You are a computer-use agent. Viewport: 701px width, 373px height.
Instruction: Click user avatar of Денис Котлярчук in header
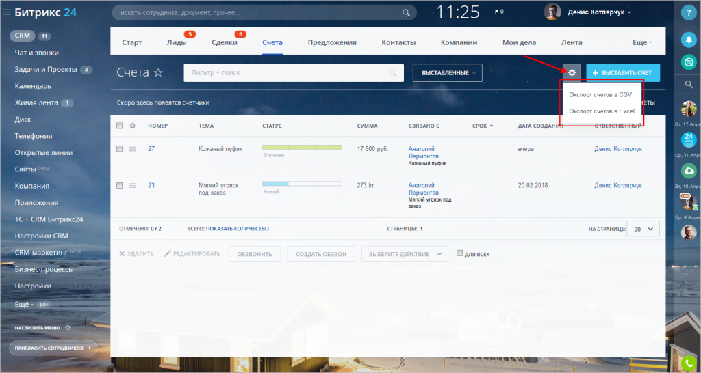(552, 12)
